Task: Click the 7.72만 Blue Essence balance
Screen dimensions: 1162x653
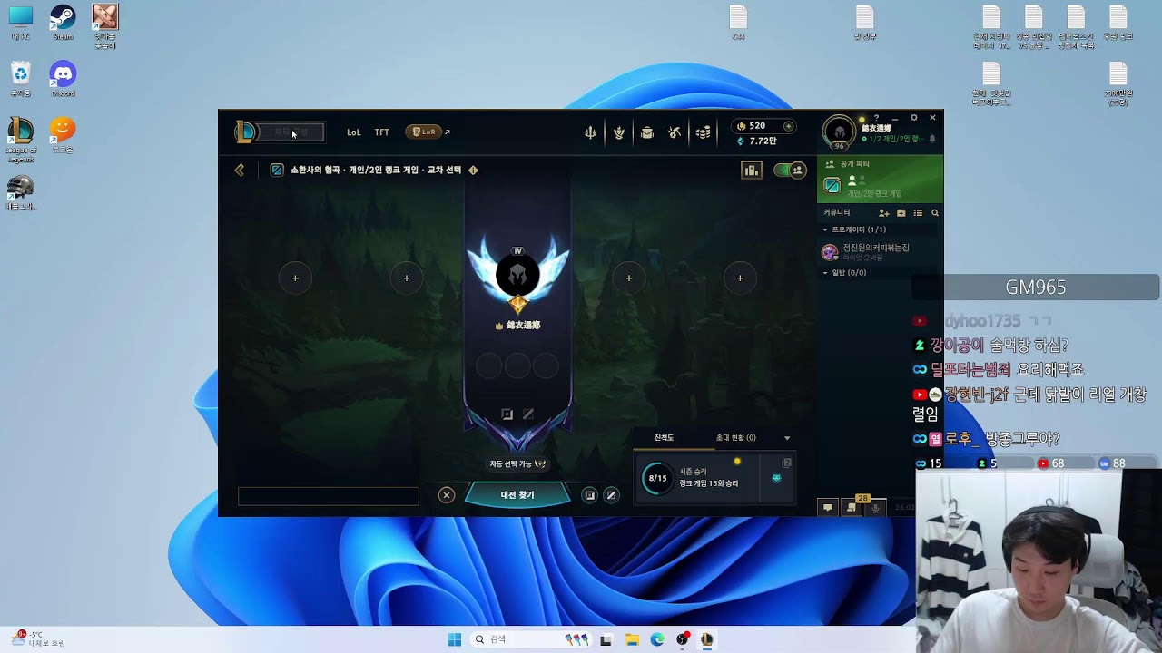Action: click(757, 141)
